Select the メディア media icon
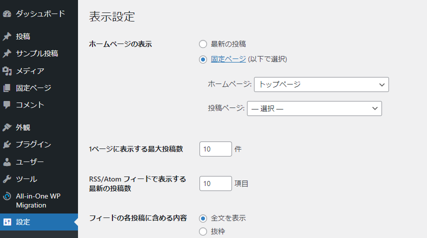 click(x=7, y=71)
